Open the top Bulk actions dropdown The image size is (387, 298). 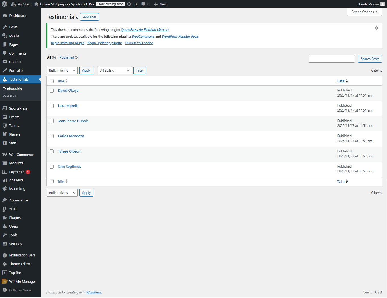point(62,70)
